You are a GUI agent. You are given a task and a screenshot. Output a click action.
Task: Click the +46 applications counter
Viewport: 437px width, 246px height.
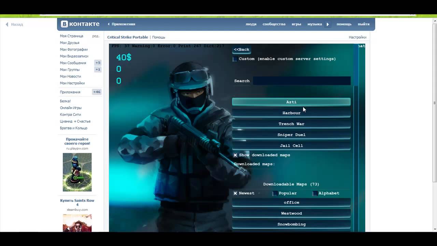pyautogui.click(x=97, y=92)
